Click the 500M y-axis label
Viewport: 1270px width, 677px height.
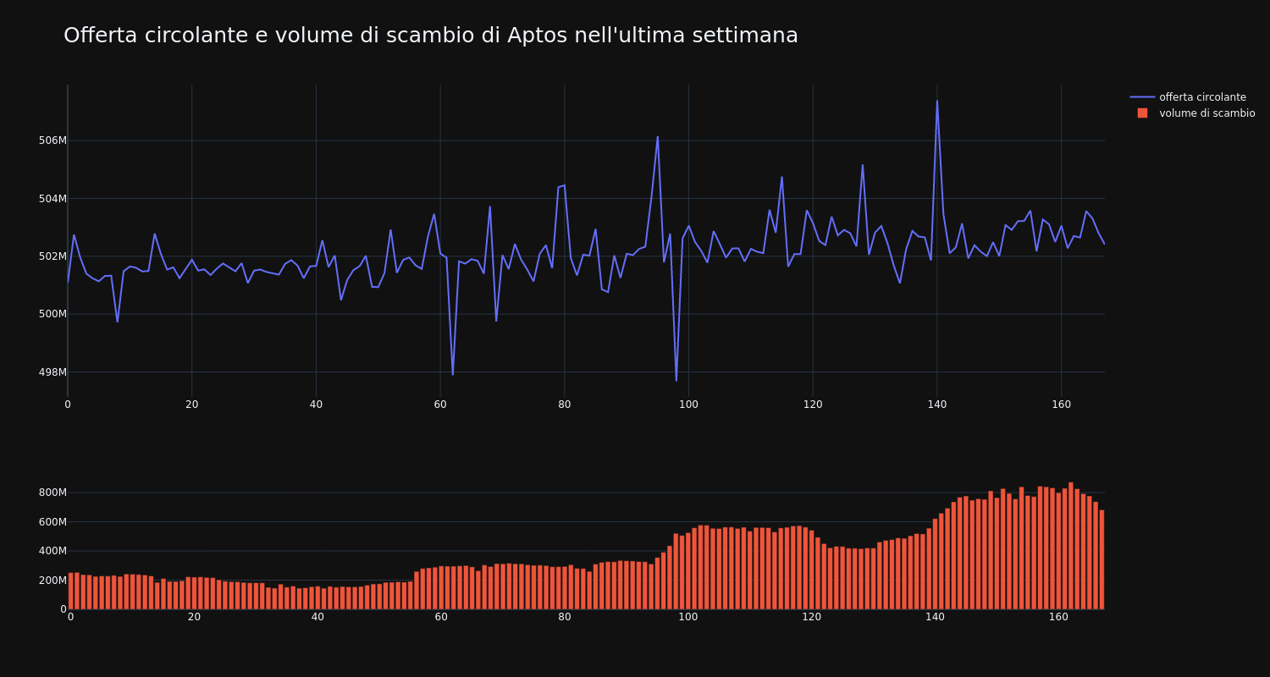(52, 314)
